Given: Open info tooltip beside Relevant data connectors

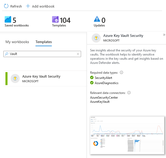Looking at the screenshot, I should click(129, 93).
